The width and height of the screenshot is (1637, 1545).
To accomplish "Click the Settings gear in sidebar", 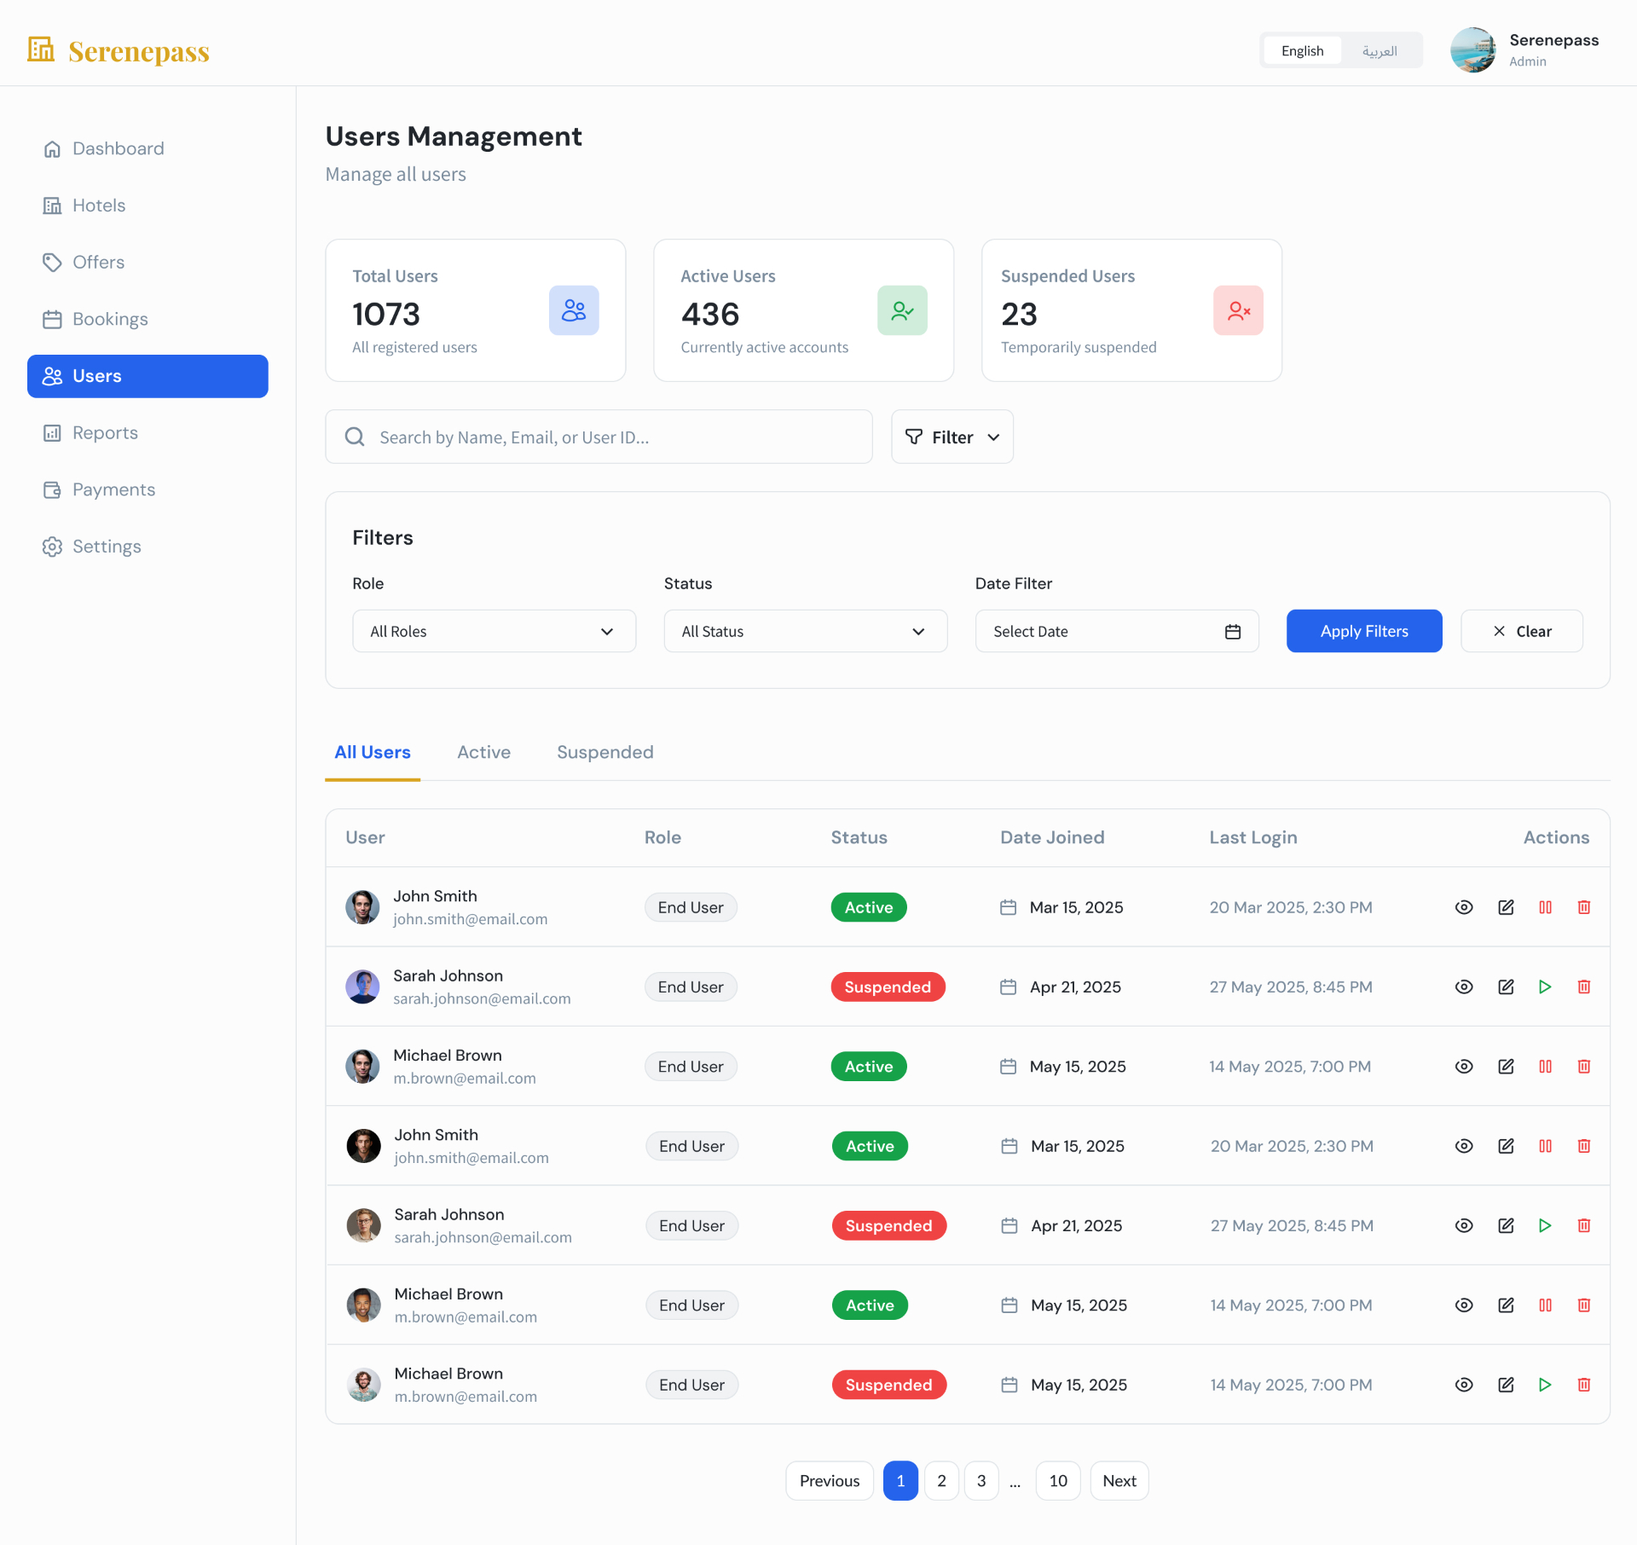I will coord(52,547).
